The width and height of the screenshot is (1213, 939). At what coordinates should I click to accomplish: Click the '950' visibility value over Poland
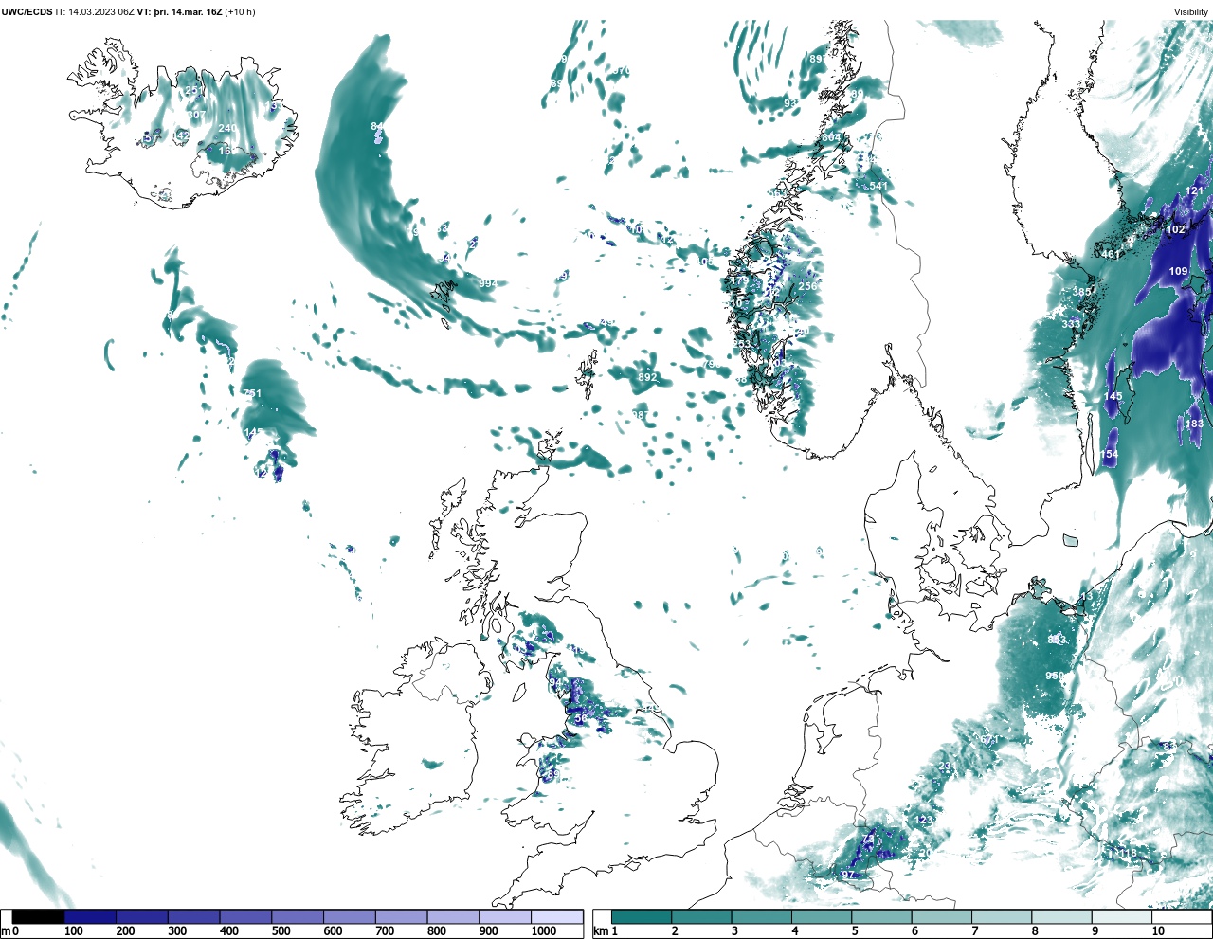pos(1054,676)
